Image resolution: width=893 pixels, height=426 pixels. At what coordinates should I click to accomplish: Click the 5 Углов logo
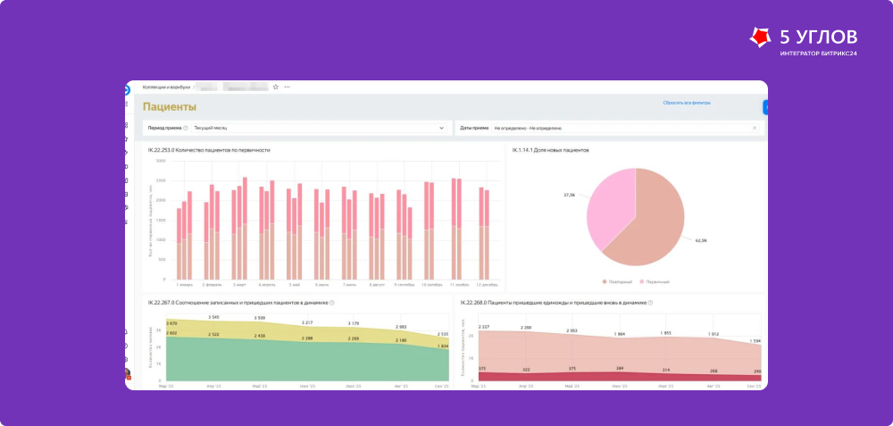pos(803,42)
